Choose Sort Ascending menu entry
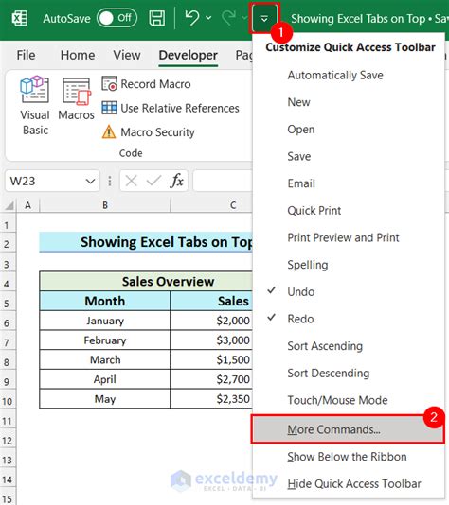Viewport: 449px width, 505px height. pyautogui.click(x=348, y=346)
